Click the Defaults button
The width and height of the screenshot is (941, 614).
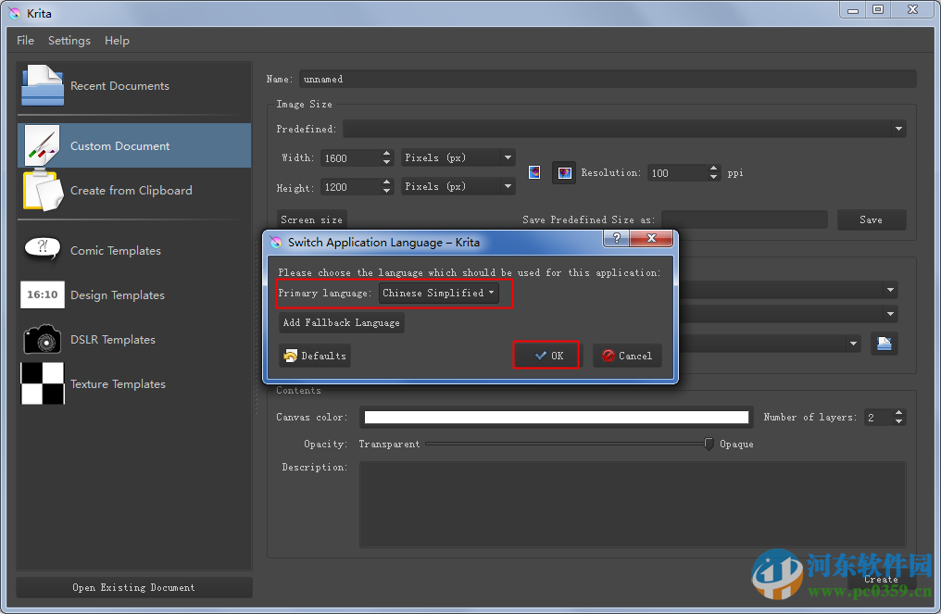[x=315, y=356]
